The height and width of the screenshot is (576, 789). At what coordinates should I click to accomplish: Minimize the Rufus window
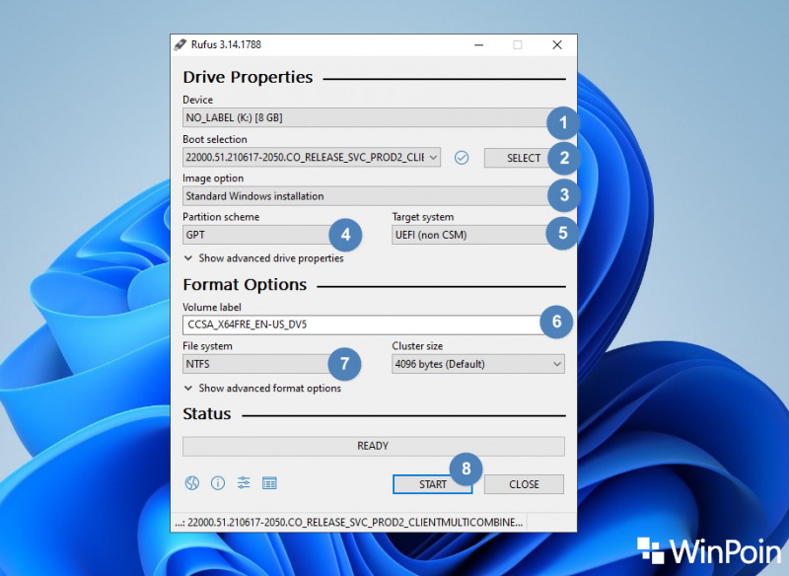479,44
